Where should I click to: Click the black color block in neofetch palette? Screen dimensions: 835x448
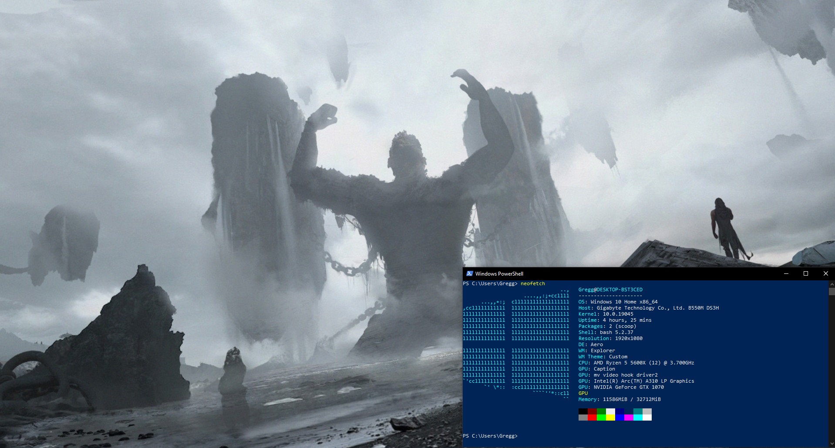pyautogui.click(x=583, y=411)
